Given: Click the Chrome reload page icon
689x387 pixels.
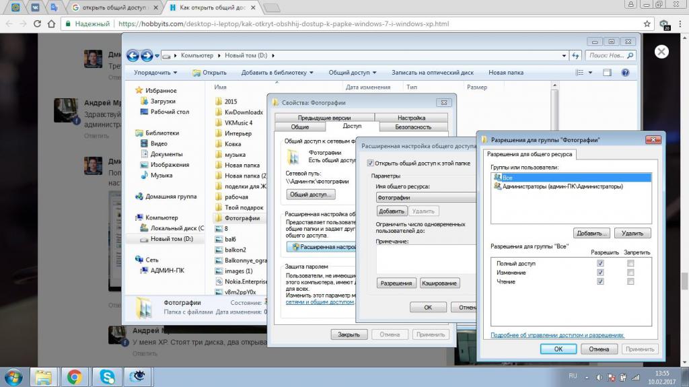Looking at the screenshot, I should tap(38, 24).
